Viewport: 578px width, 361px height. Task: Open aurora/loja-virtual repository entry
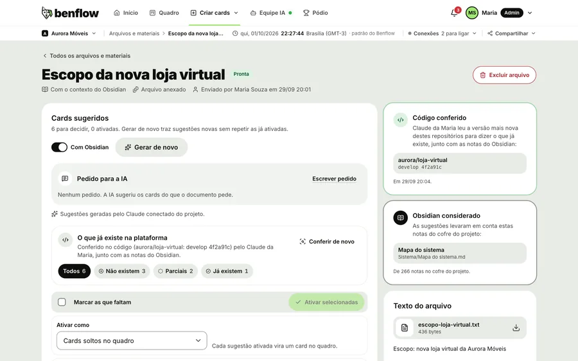(x=460, y=163)
